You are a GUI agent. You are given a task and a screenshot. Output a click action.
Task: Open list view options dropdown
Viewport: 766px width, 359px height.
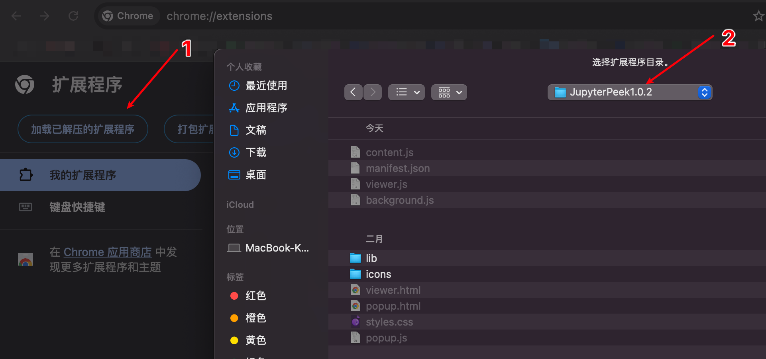pos(407,92)
